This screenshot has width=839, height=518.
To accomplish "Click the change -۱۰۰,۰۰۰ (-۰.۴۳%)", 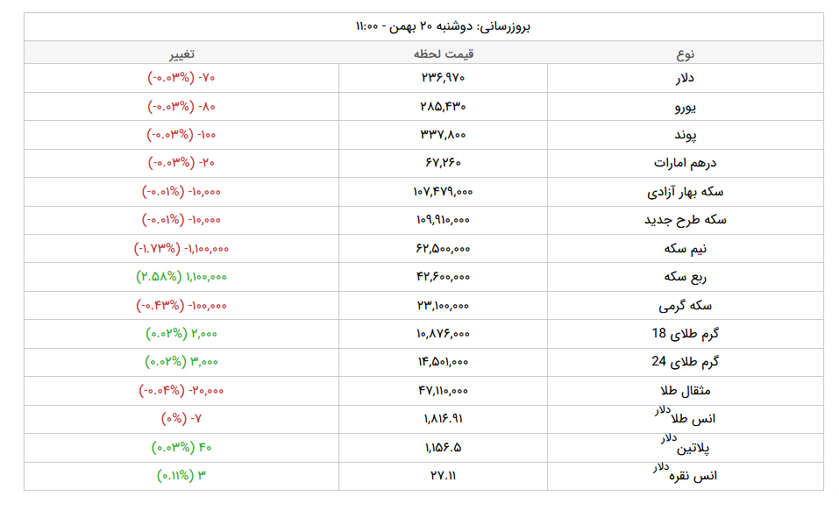I will point(181,306).
